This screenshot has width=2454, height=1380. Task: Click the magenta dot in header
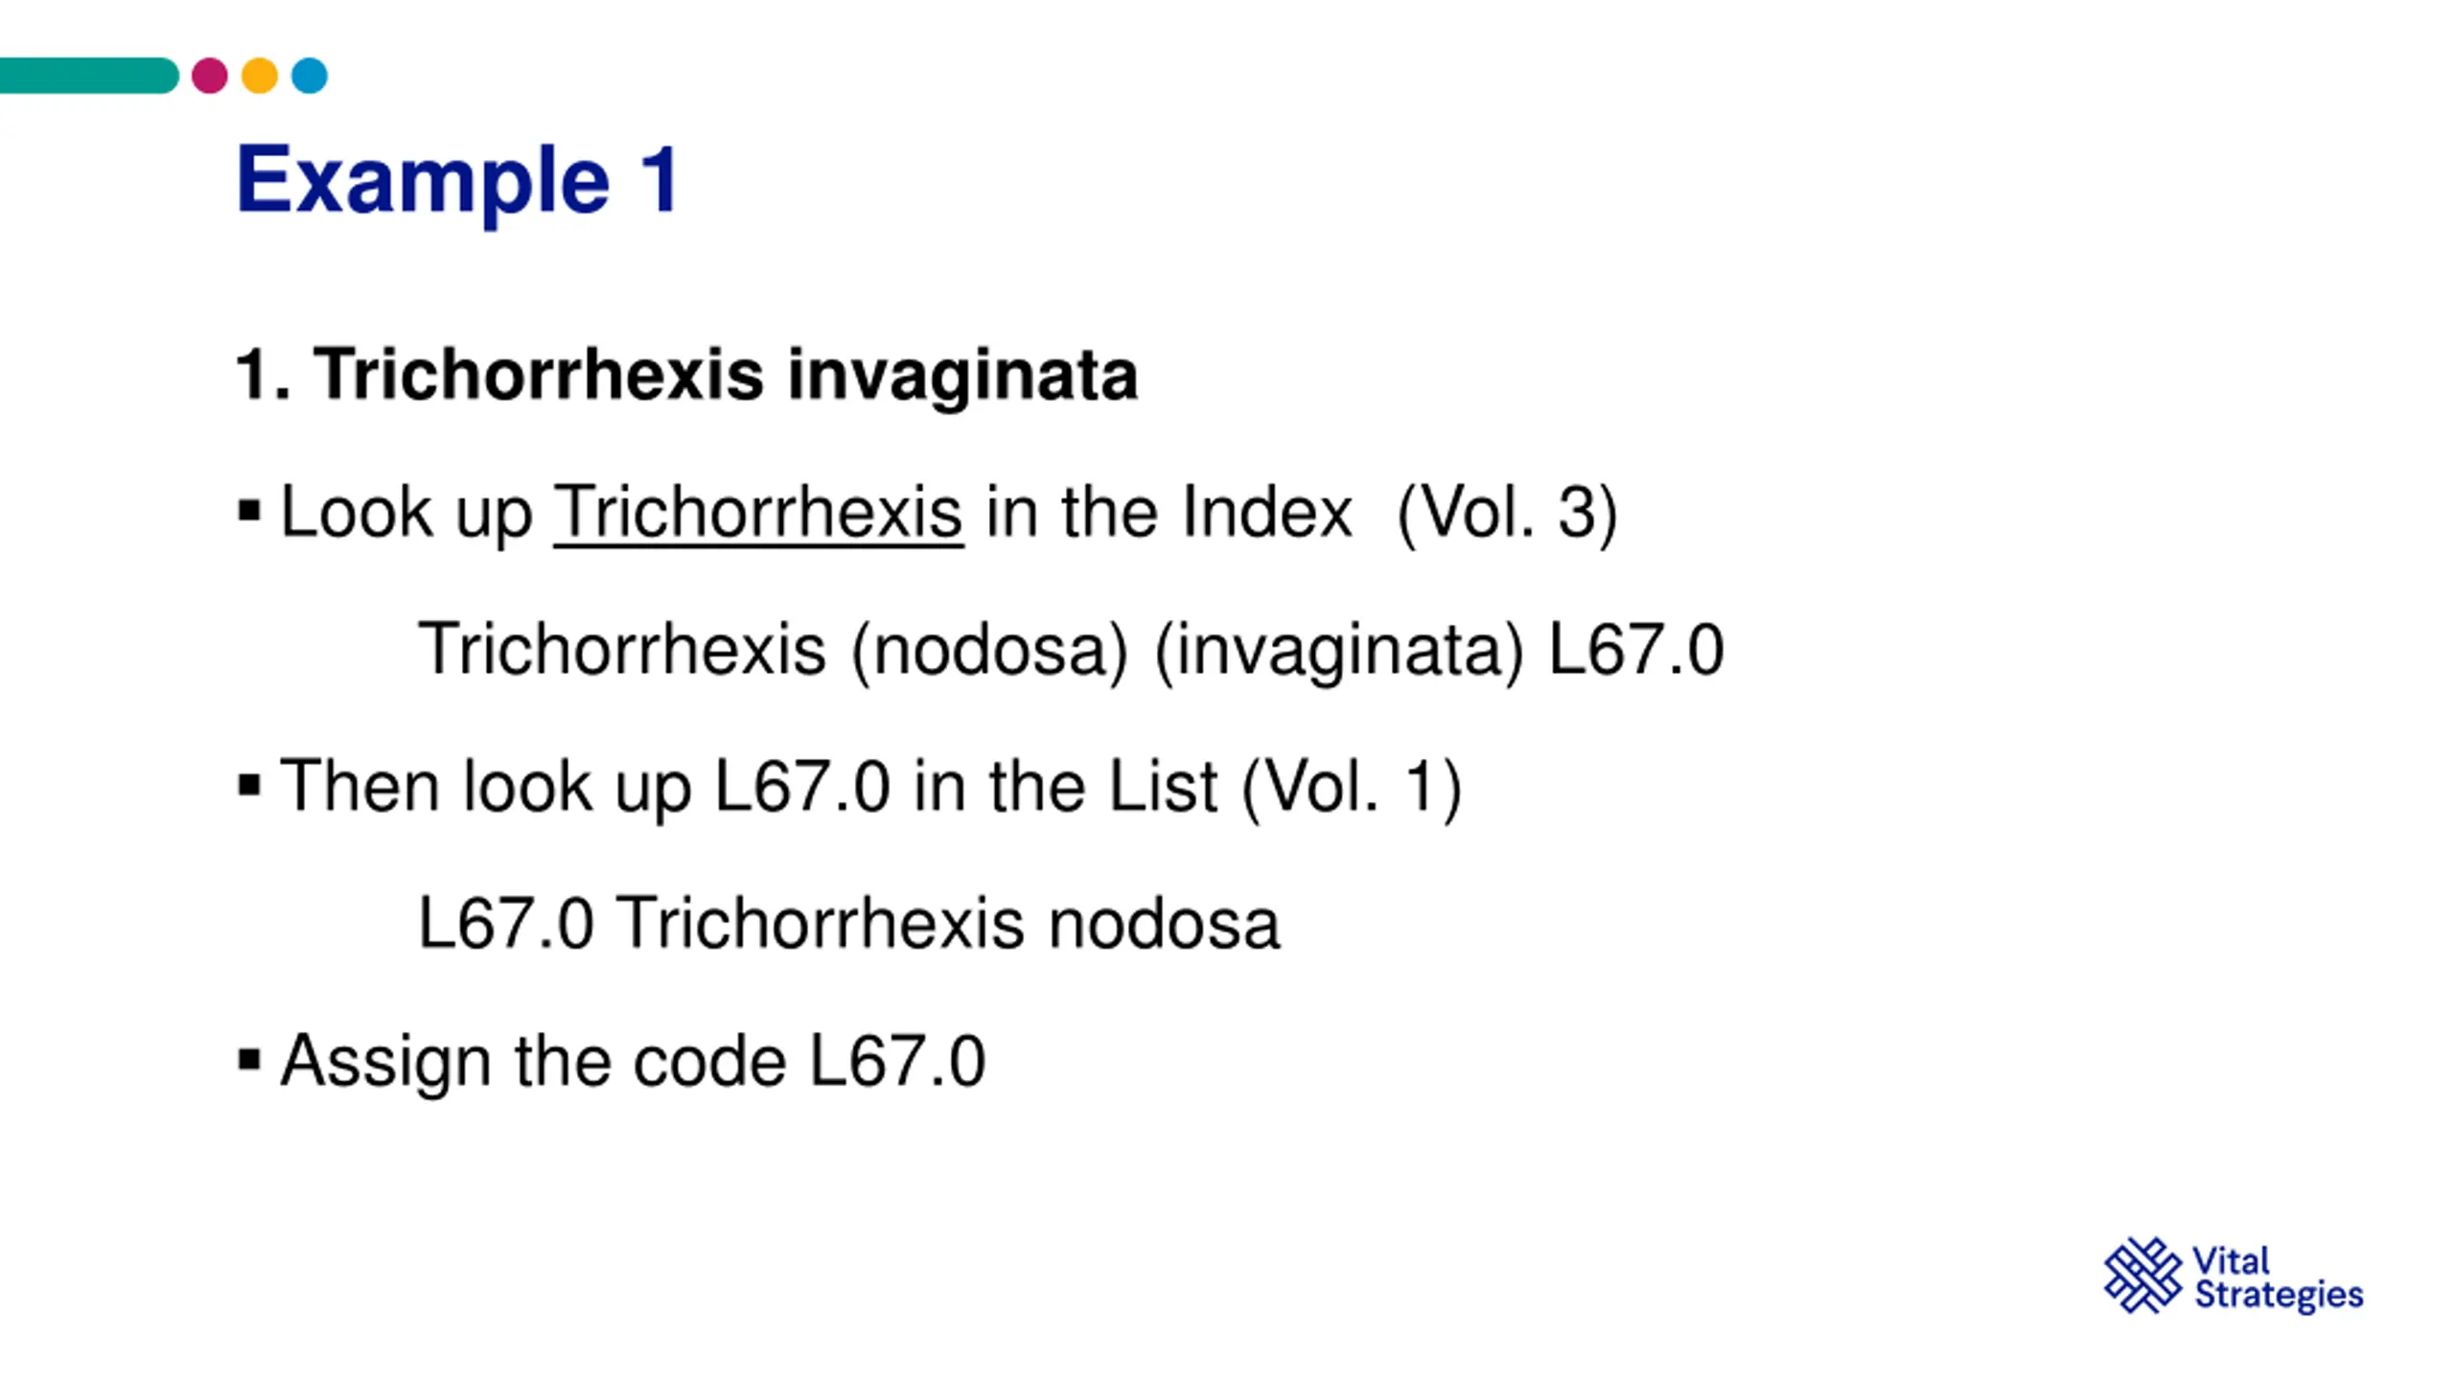(209, 75)
